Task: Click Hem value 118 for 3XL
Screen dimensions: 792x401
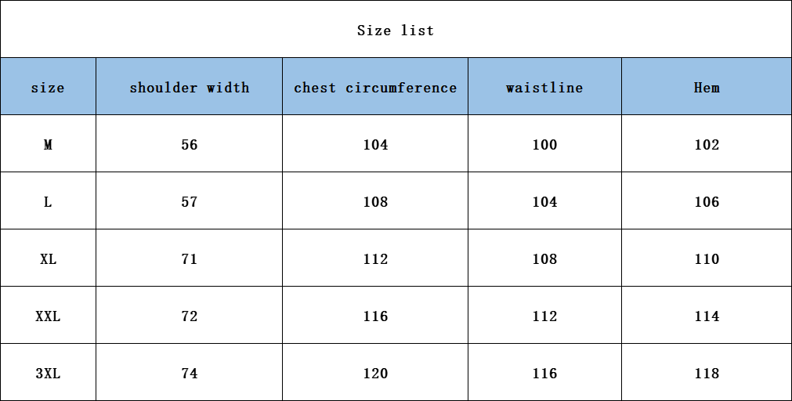Action: click(707, 374)
